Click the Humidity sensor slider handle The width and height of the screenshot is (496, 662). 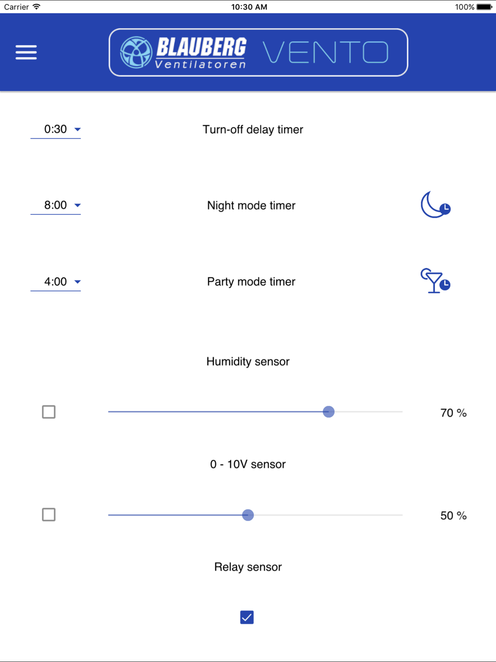328,412
